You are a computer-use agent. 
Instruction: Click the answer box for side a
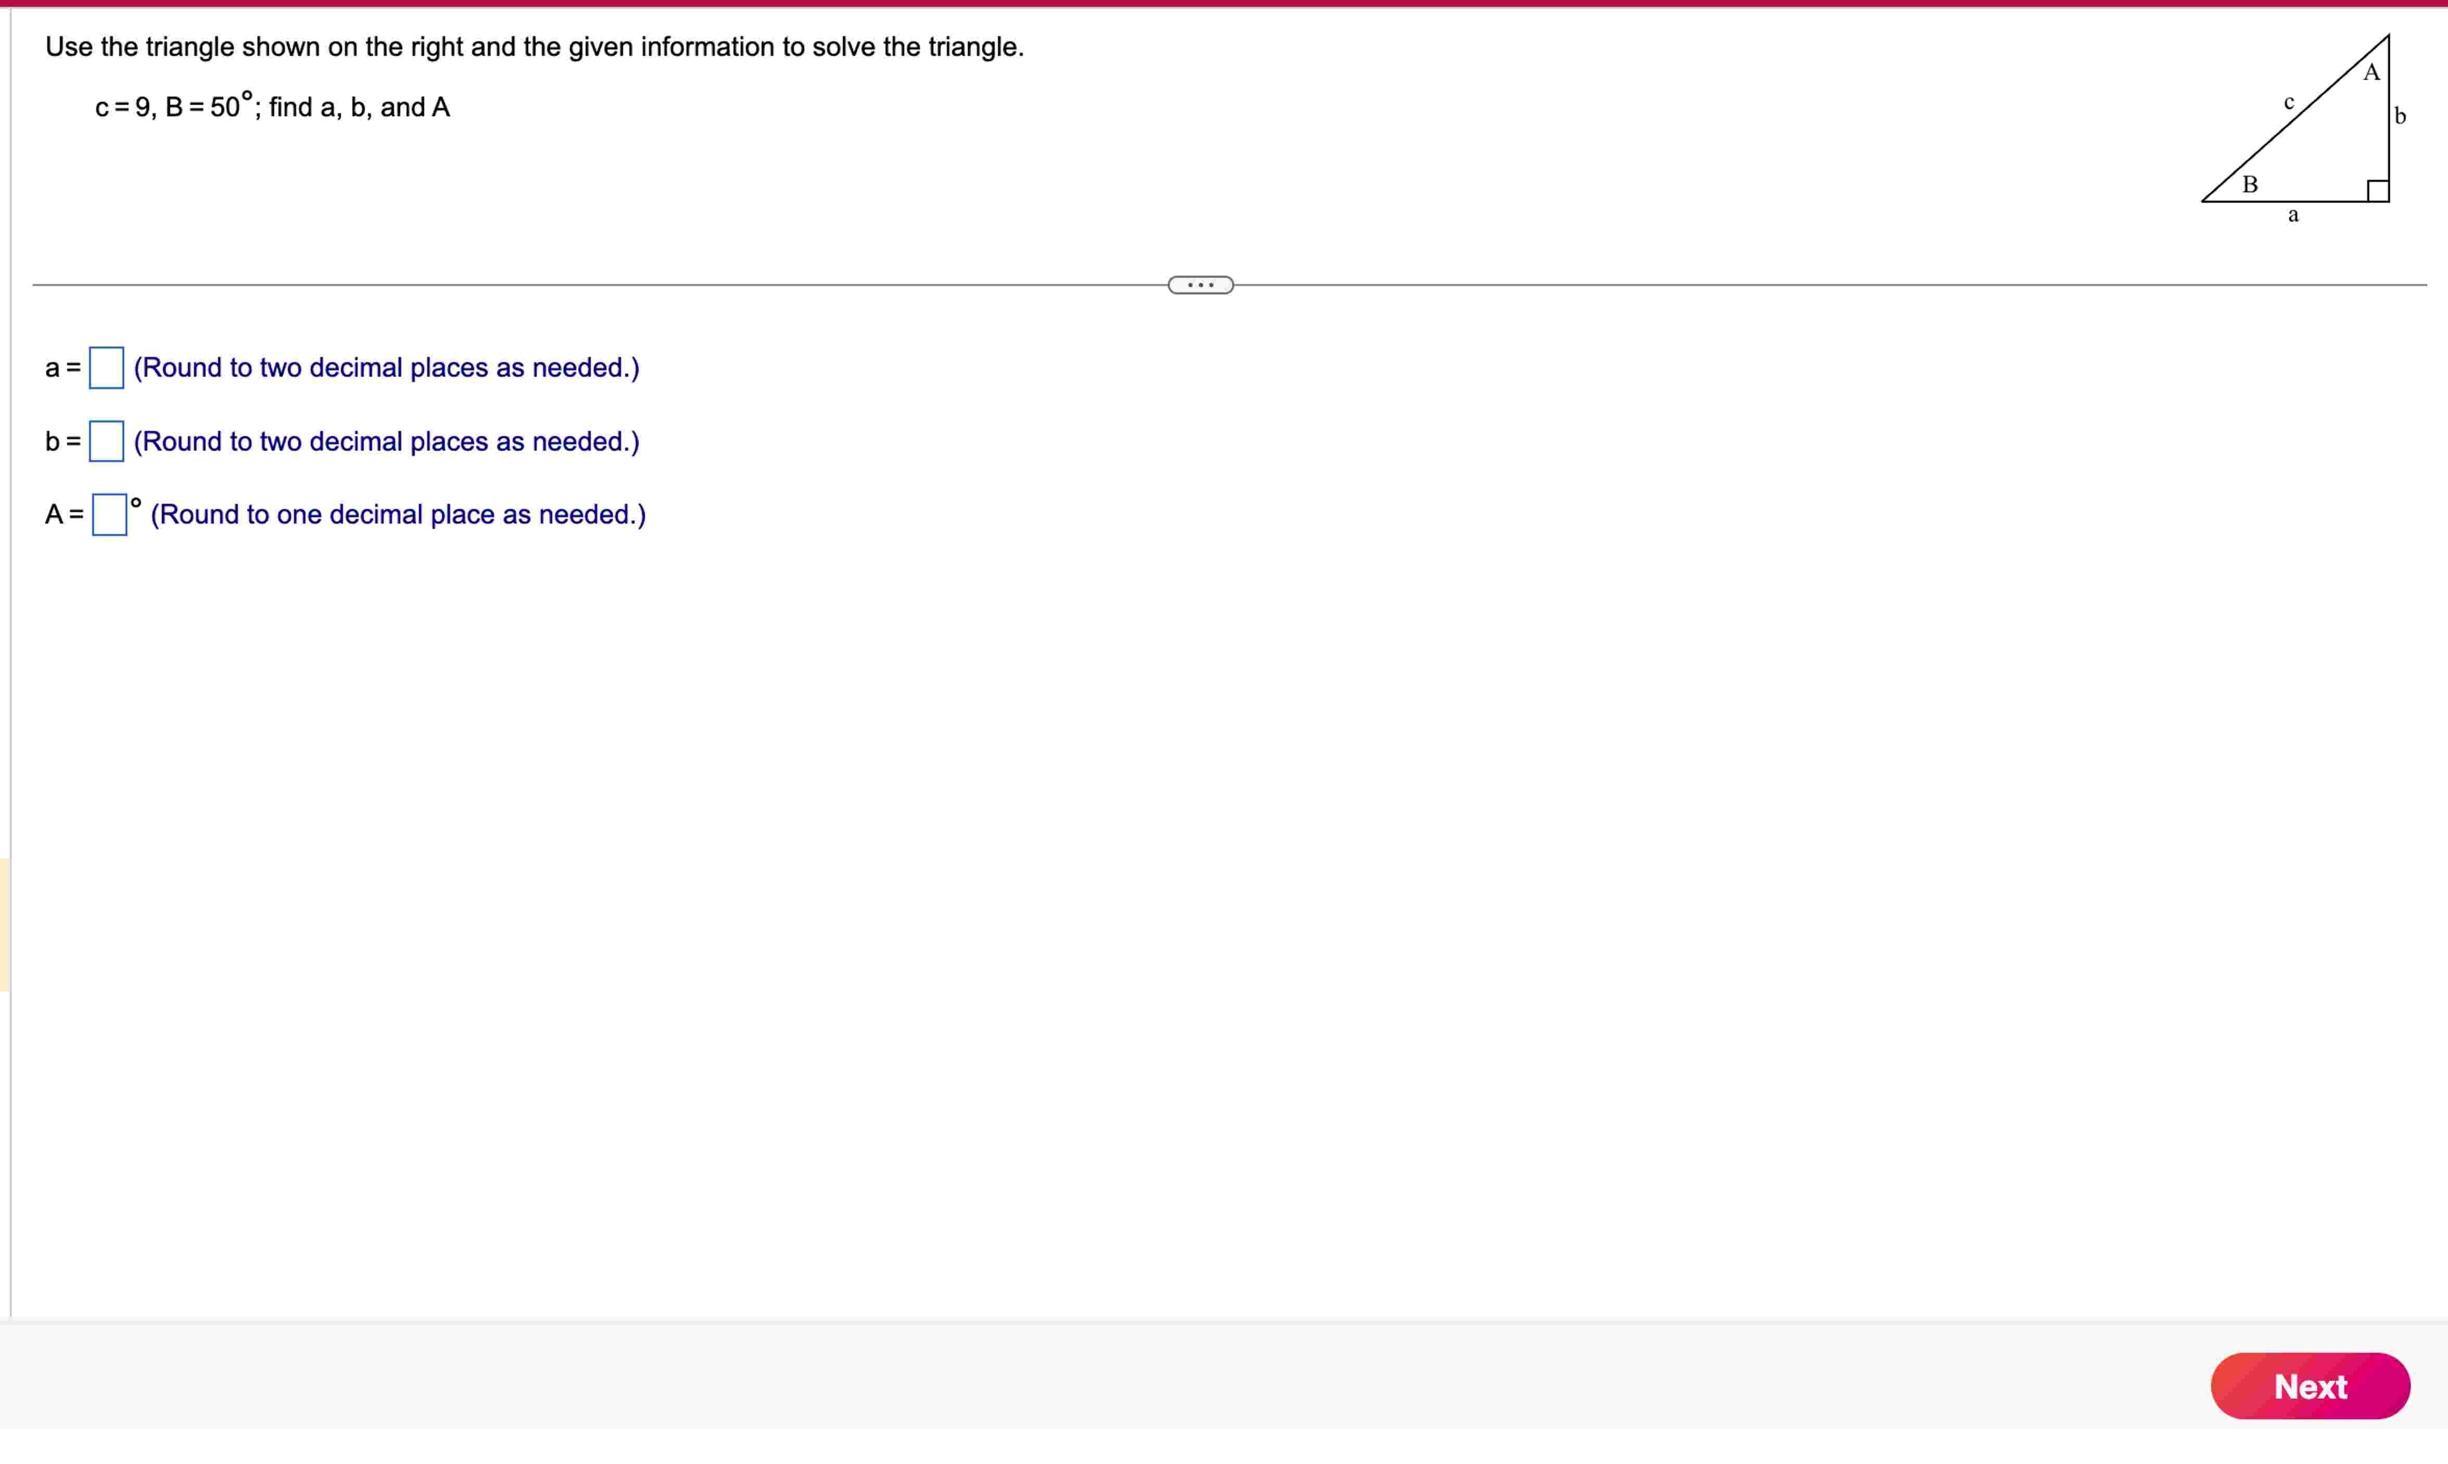tap(107, 368)
